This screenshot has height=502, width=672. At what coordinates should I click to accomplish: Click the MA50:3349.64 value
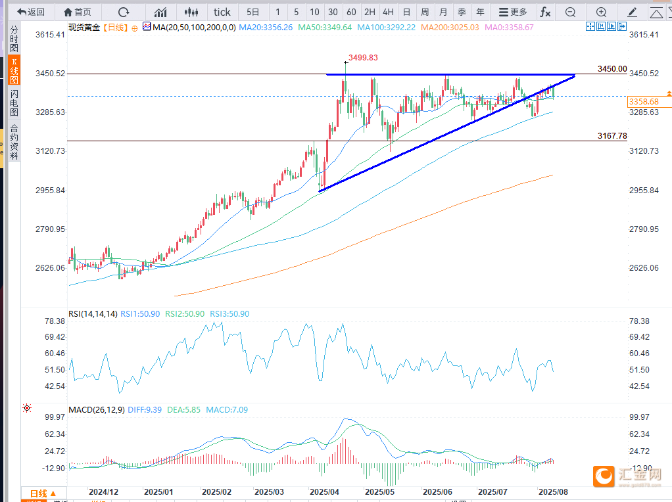325,28
